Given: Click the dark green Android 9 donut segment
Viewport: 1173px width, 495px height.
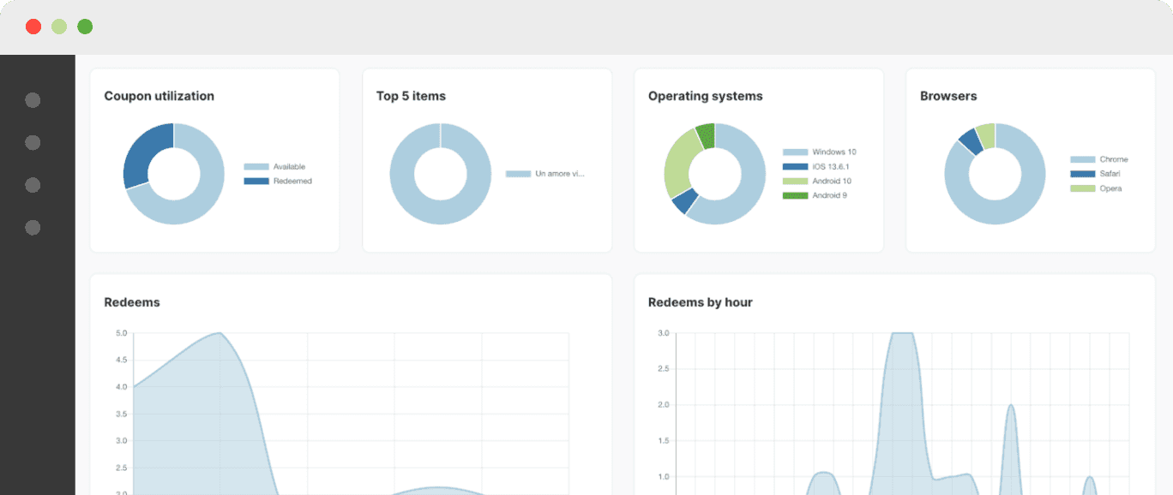Looking at the screenshot, I should tap(706, 135).
